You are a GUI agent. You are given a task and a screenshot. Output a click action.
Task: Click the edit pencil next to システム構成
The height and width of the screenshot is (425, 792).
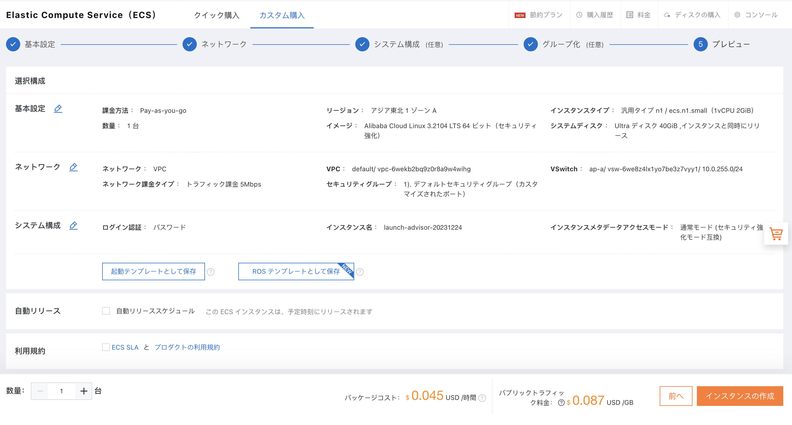74,226
